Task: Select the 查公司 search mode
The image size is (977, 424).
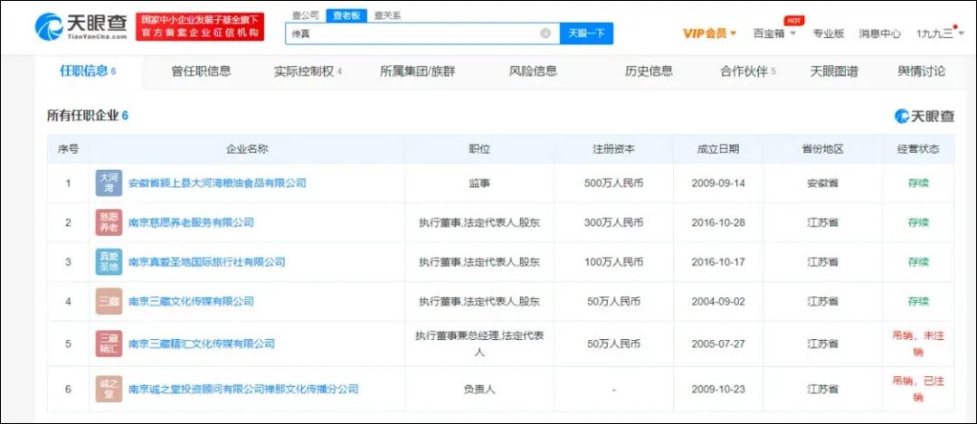Action: click(x=306, y=15)
